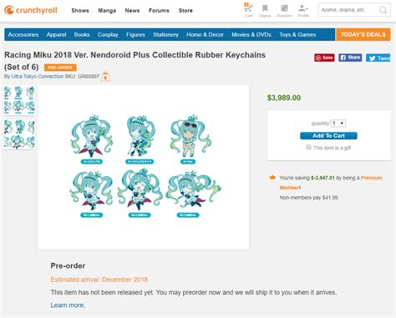Open the Profile icon menu
Image resolution: width=396 pixels, height=318 pixels.
coord(303,11)
